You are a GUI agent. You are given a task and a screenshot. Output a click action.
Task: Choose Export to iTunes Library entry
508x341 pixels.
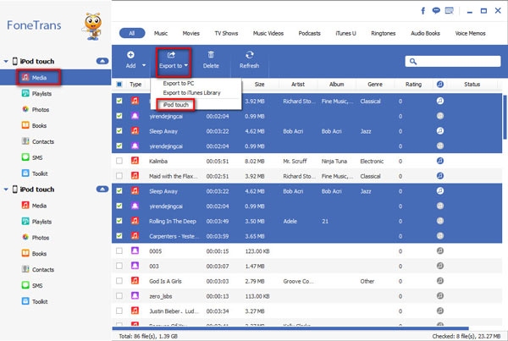point(192,92)
